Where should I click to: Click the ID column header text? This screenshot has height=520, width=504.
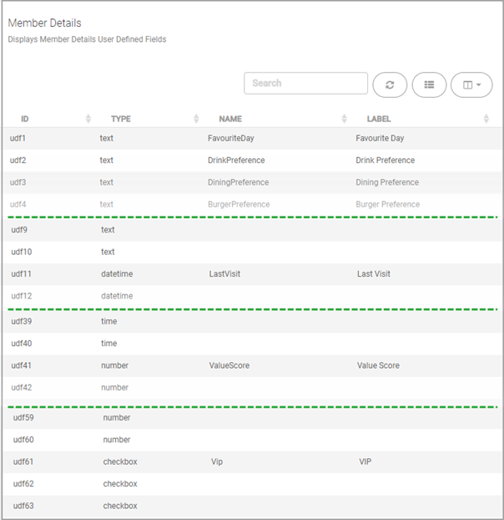[x=25, y=119]
